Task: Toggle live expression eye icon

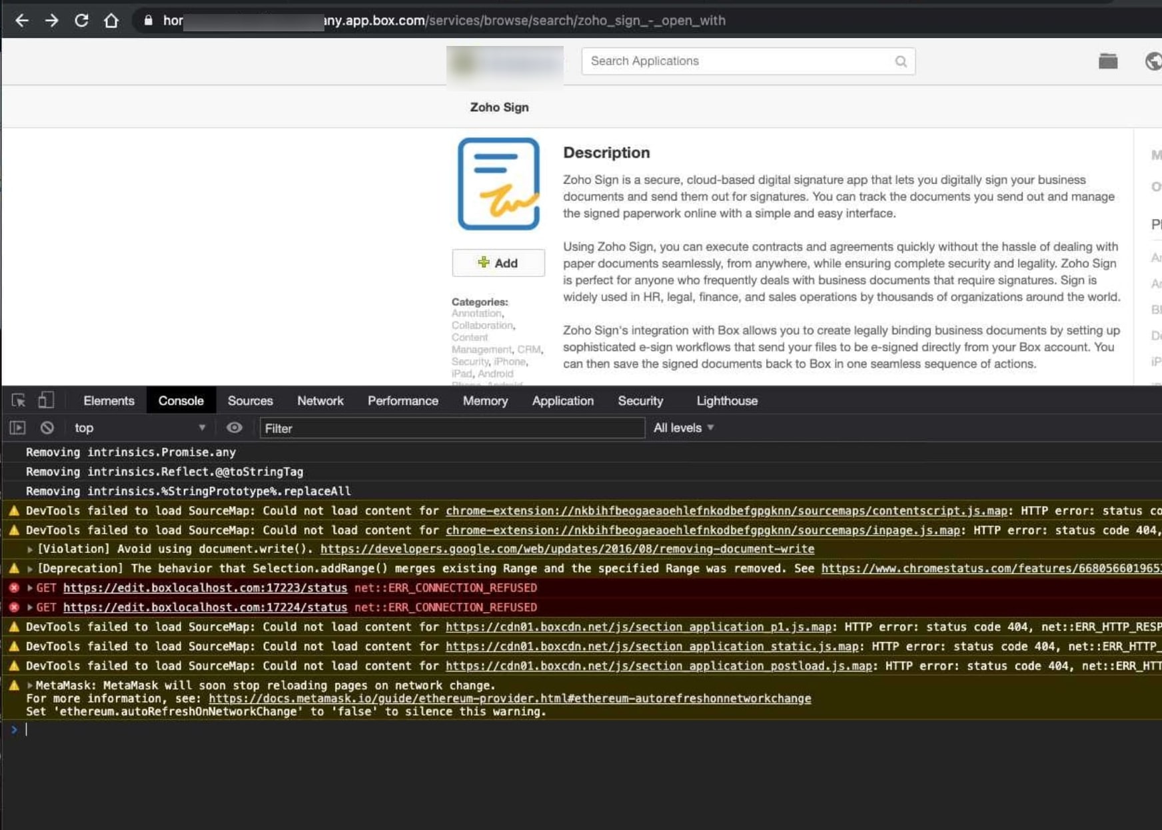Action: click(x=234, y=428)
